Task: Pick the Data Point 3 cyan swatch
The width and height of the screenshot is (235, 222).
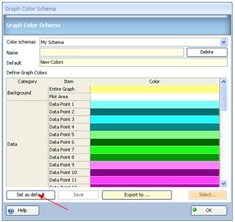Action: coord(155,120)
